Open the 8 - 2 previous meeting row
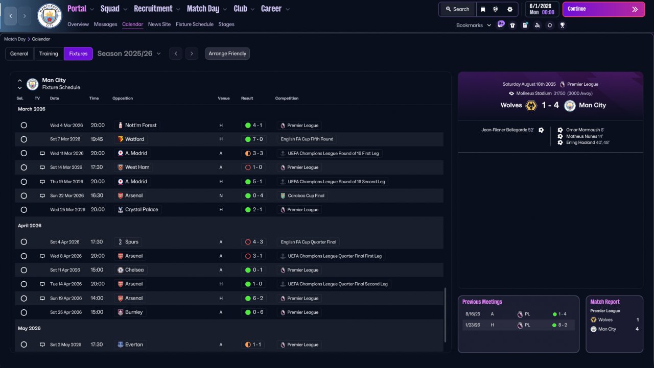This screenshot has height=368, width=654. tap(518, 325)
